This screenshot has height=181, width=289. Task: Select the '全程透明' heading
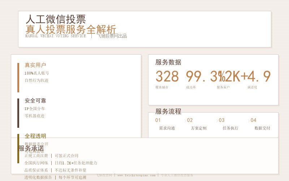click(x=35, y=136)
